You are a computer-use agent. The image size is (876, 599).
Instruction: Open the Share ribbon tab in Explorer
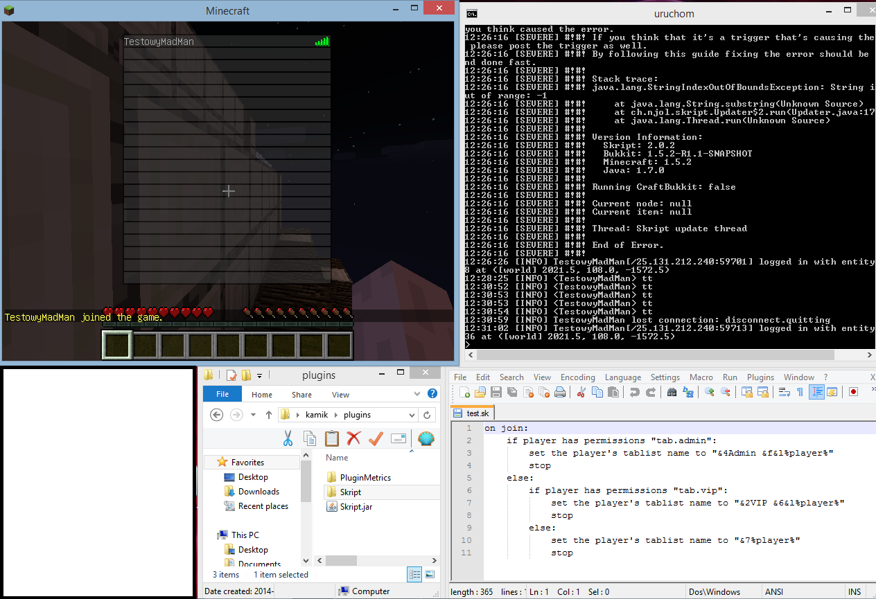coord(301,395)
